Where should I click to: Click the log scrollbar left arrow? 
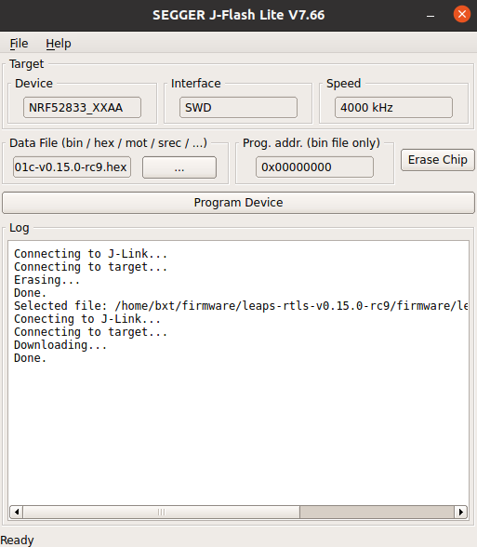[17, 512]
